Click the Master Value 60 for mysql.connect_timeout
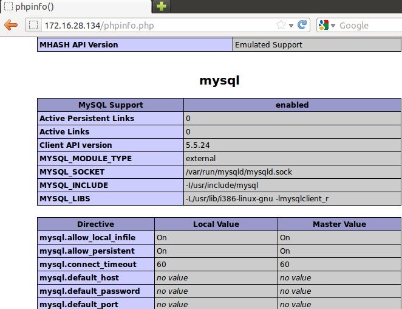402x309 pixels. coord(285,265)
